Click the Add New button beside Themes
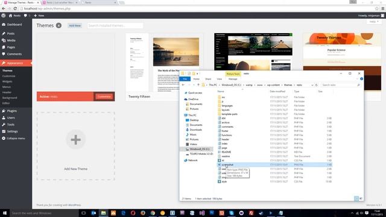 coord(75,25)
